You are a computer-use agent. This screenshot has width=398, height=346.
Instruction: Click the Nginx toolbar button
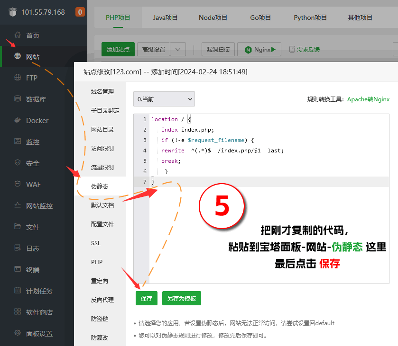tap(259, 49)
